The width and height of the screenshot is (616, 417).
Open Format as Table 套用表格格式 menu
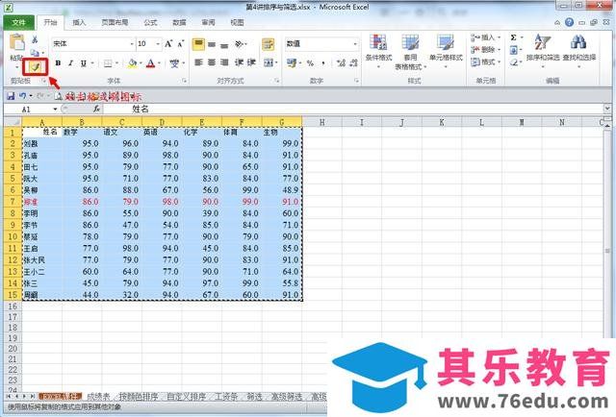411,52
